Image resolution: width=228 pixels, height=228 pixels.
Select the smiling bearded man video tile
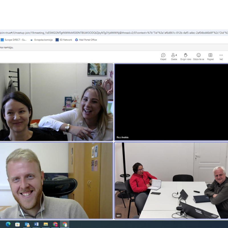coord(56,180)
